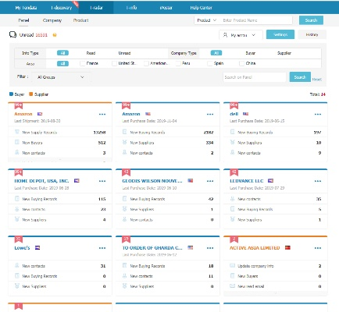Open HOME DEPOT, USA, INC. company link
Viewport: 339px width, 312px height.
[x=41, y=181]
